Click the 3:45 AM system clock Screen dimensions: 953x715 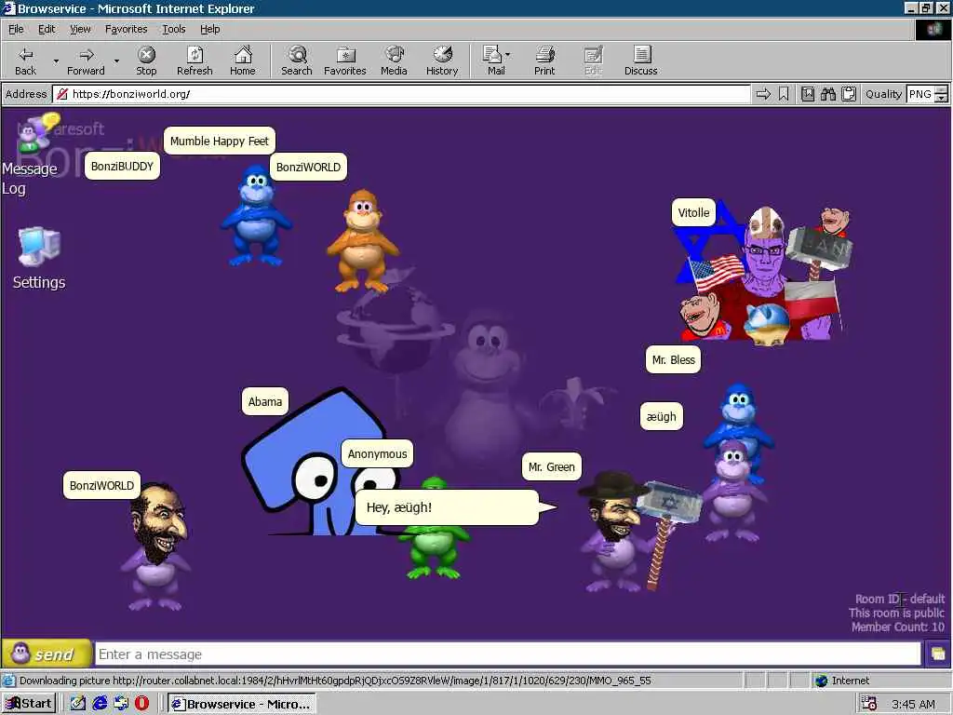913,704
